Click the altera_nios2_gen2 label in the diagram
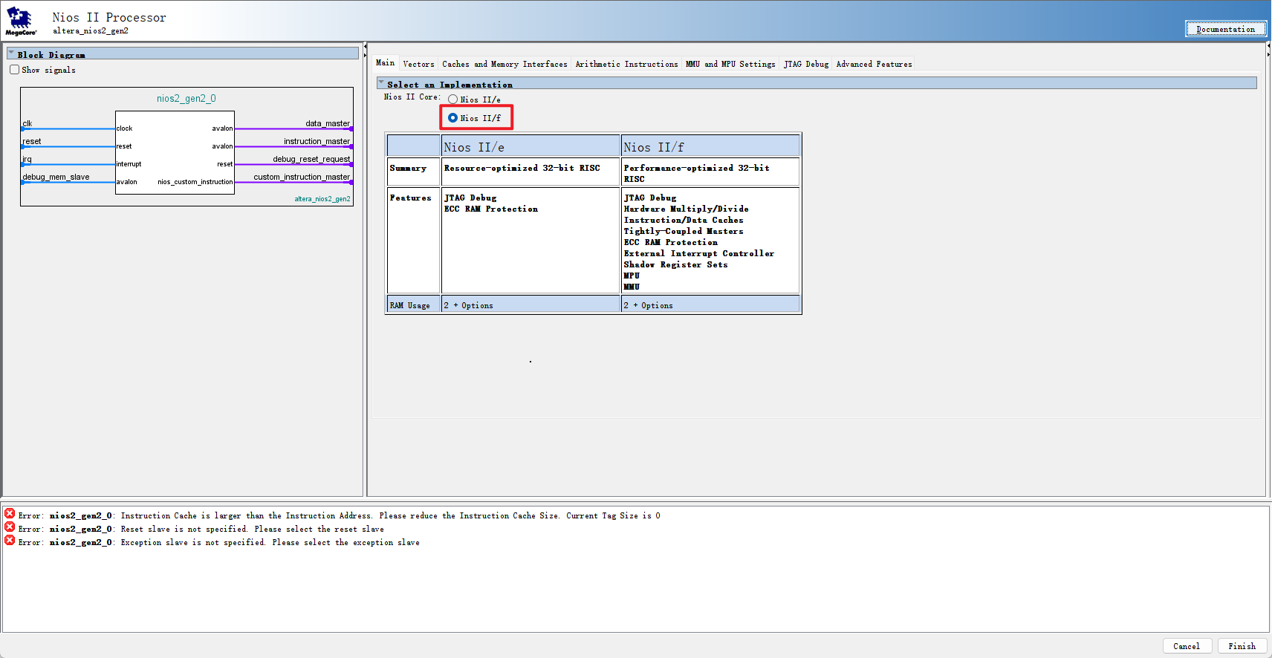Image resolution: width=1272 pixels, height=658 pixels. click(322, 199)
